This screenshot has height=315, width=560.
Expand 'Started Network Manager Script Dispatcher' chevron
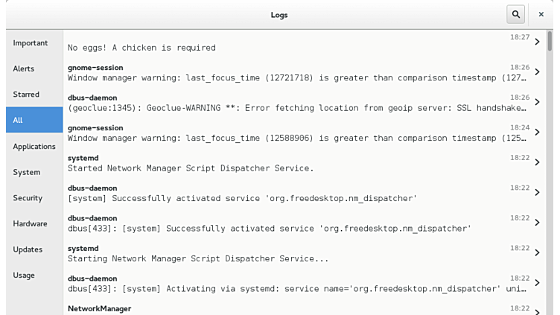pos(537,163)
